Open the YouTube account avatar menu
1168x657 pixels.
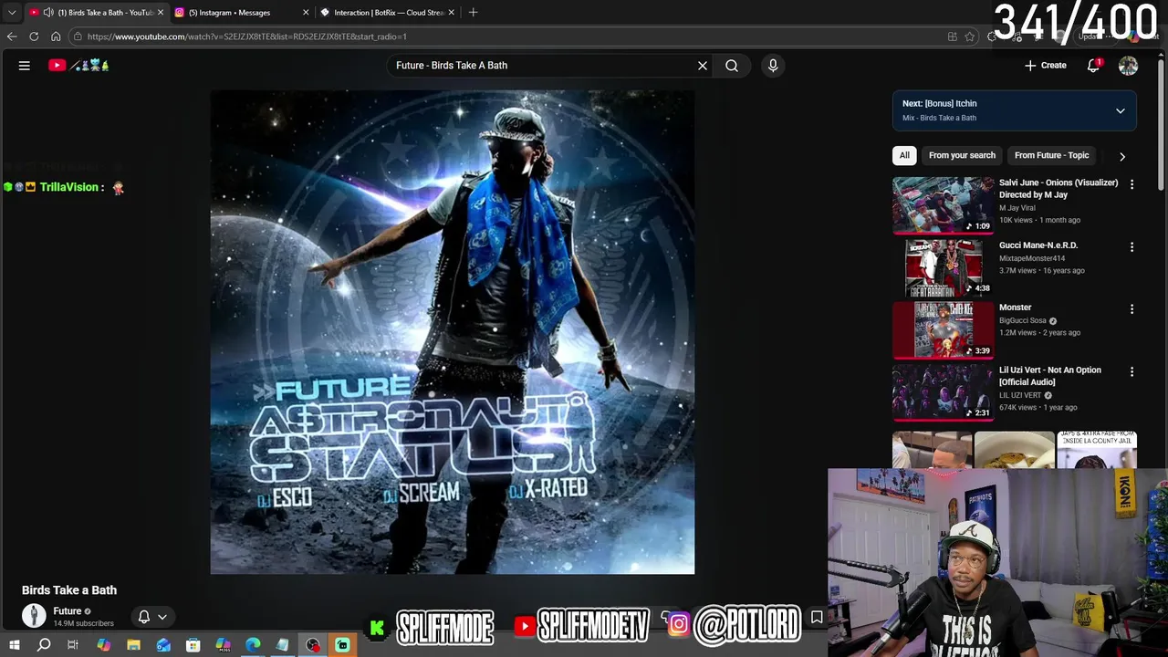tap(1129, 66)
